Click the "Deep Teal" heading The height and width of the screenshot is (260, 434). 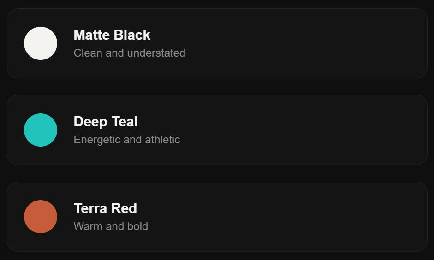[106, 122]
